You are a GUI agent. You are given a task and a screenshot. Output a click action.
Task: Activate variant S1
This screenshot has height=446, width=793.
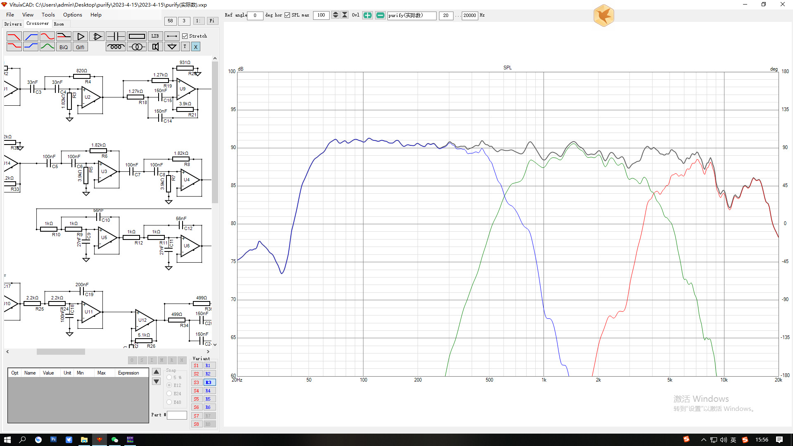197,365
